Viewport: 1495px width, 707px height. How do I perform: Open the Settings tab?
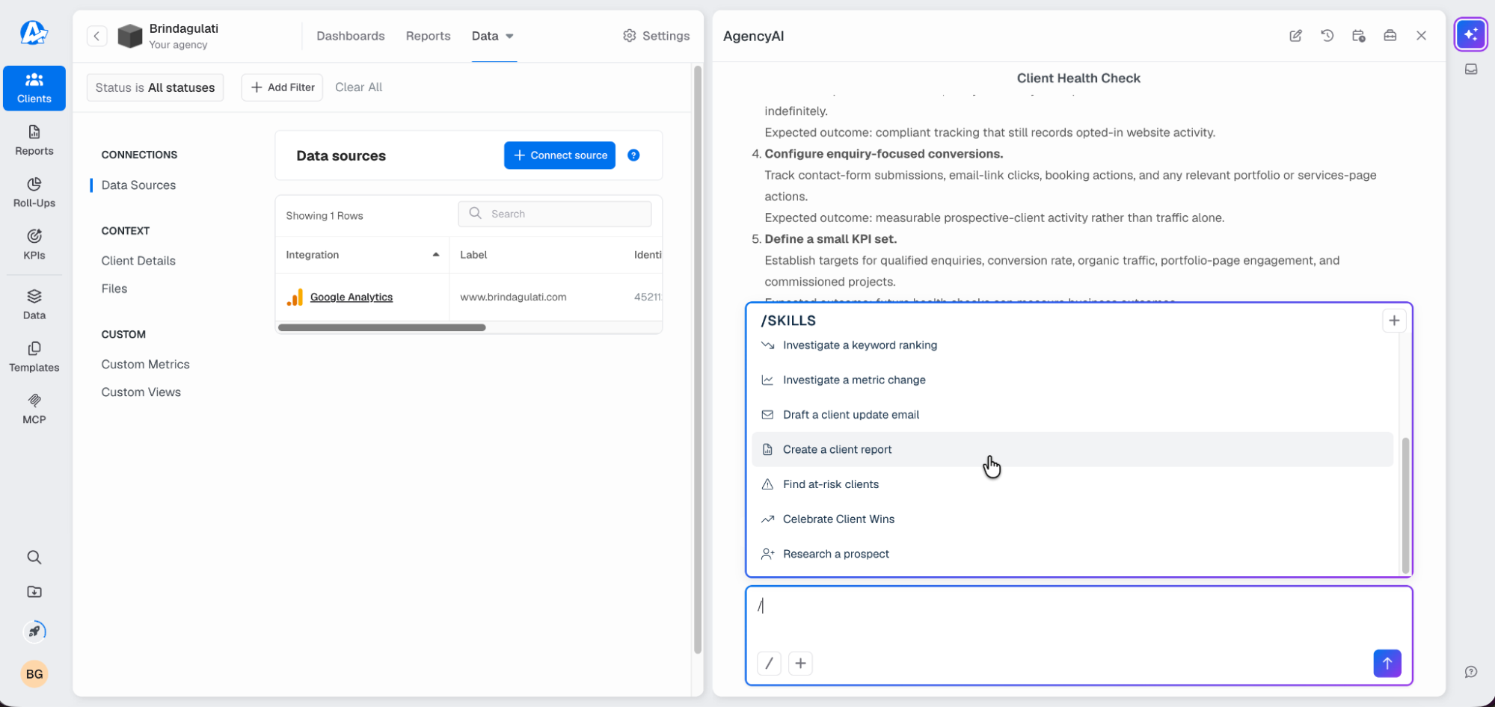pyautogui.click(x=656, y=36)
